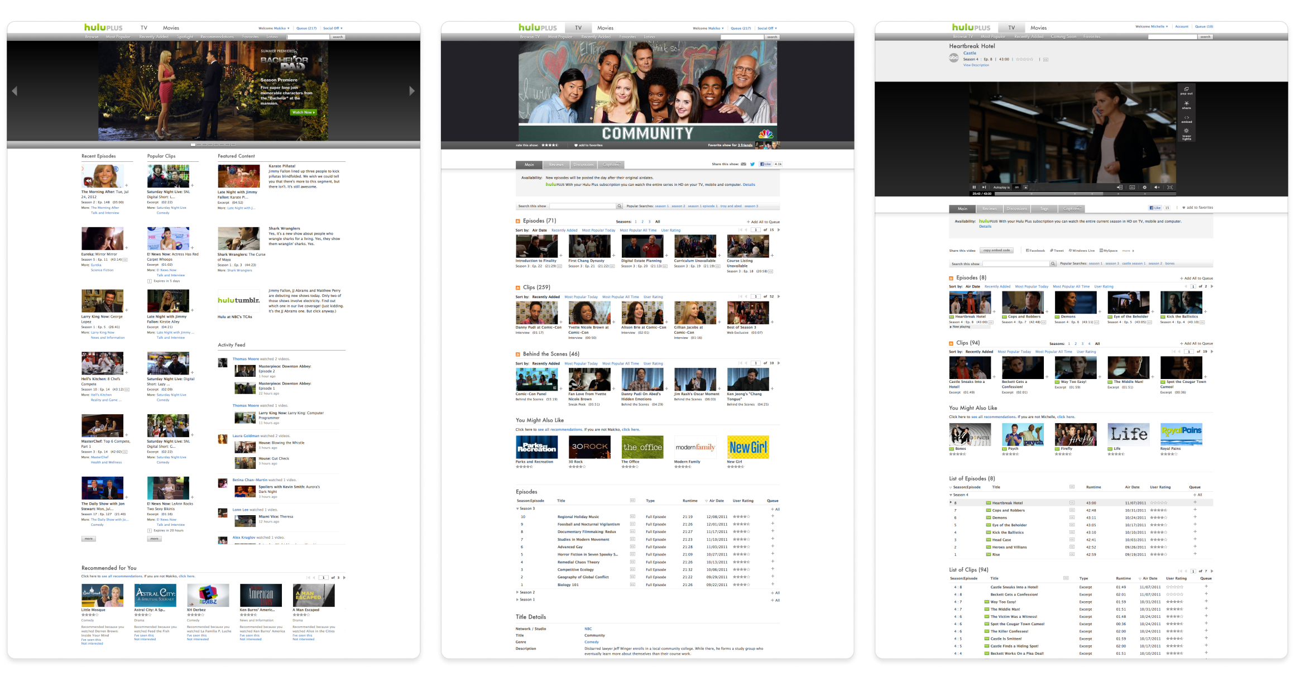Open the View Description link under Castle
Image resolution: width=1295 pixels, height=681 pixels.
click(x=976, y=65)
